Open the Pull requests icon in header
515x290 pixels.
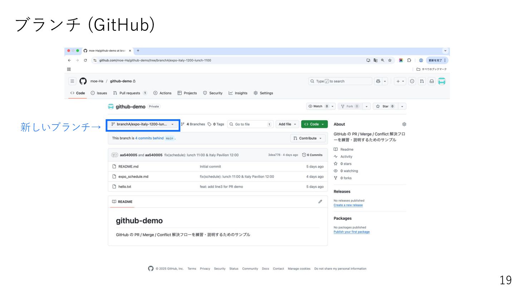[x=422, y=81]
